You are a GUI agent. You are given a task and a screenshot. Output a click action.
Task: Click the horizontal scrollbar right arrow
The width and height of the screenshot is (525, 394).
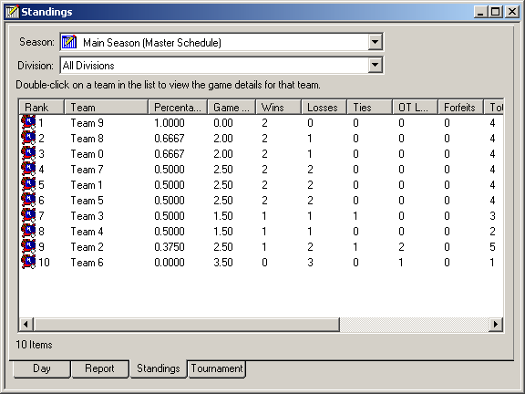pyautogui.click(x=496, y=324)
